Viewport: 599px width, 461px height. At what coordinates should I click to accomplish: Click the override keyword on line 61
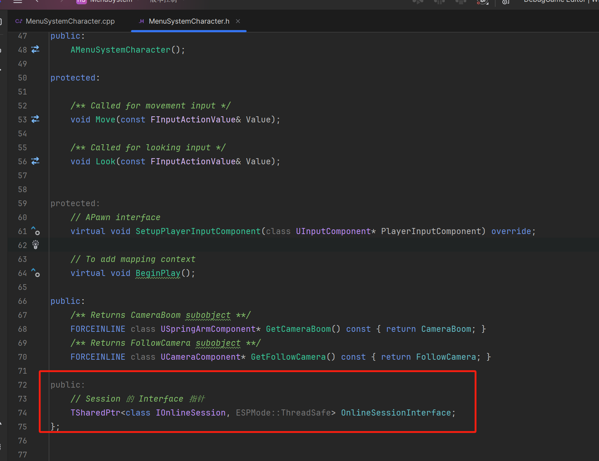point(511,231)
